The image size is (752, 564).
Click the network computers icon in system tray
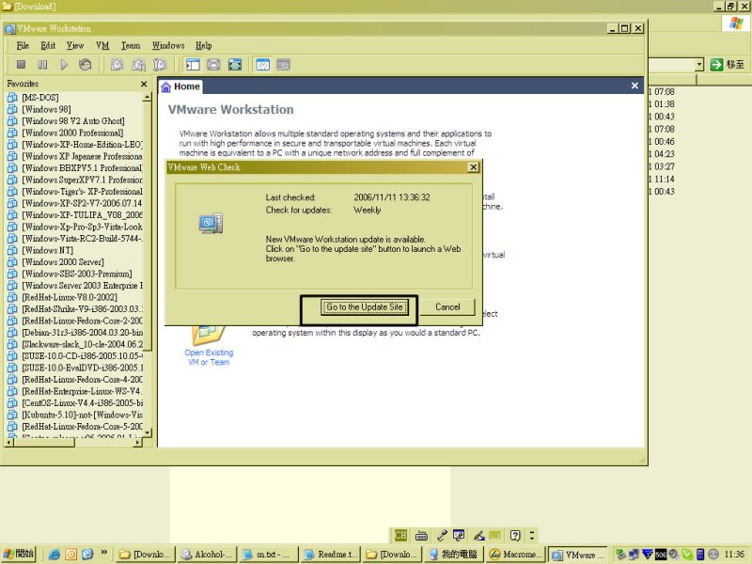click(x=634, y=555)
